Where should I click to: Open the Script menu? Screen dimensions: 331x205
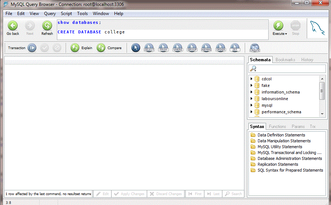point(66,14)
